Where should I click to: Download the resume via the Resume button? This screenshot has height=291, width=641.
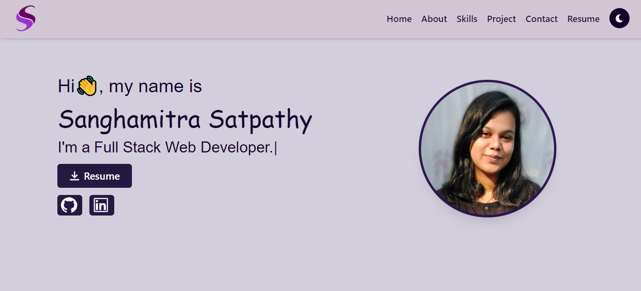click(94, 176)
